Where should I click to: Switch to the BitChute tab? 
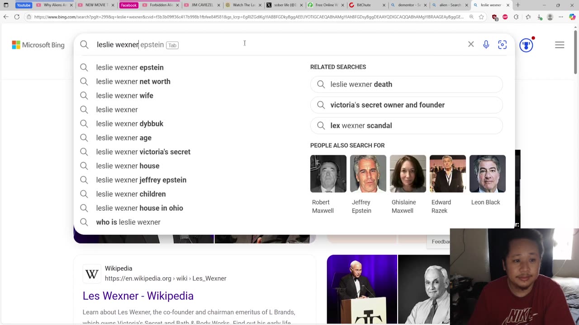tap(367, 5)
